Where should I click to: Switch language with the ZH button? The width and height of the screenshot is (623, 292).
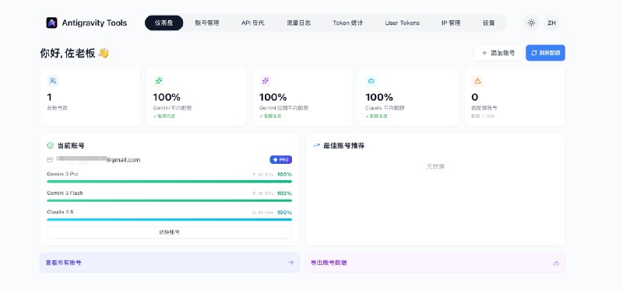click(x=551, y=23)
